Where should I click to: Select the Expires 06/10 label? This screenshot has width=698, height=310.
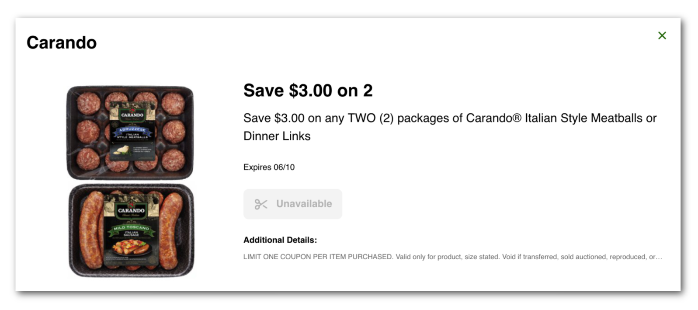tap(269, 167)
